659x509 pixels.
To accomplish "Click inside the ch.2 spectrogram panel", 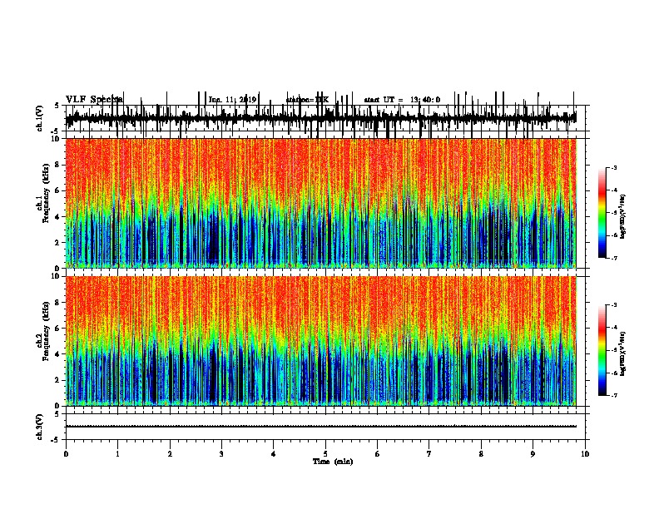I will point(321,341).
